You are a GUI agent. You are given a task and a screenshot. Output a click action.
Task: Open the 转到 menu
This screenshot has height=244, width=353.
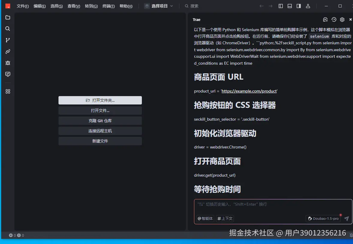pos(91,6)
